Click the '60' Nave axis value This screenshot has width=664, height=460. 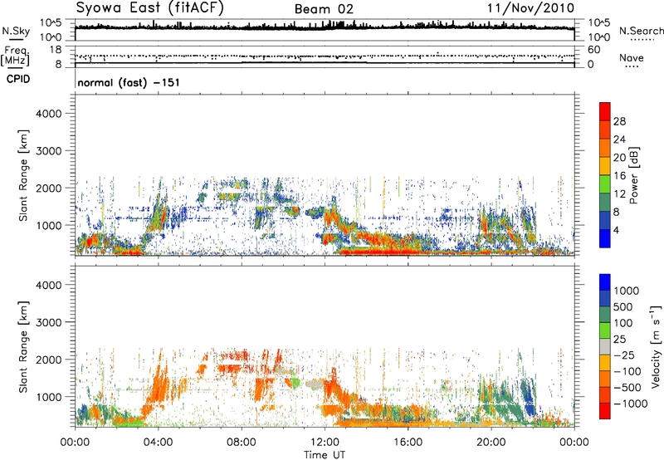[x=594, y=50]
